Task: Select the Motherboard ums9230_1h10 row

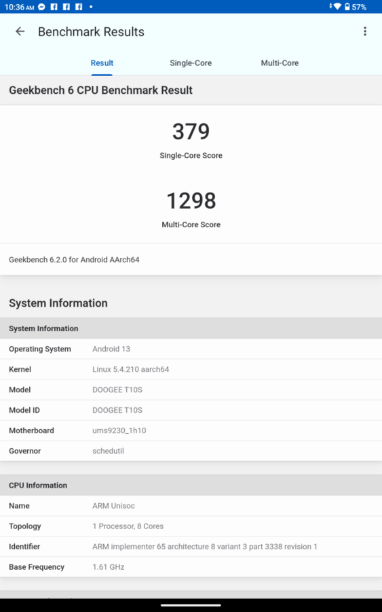Action: tap(191, 430)
